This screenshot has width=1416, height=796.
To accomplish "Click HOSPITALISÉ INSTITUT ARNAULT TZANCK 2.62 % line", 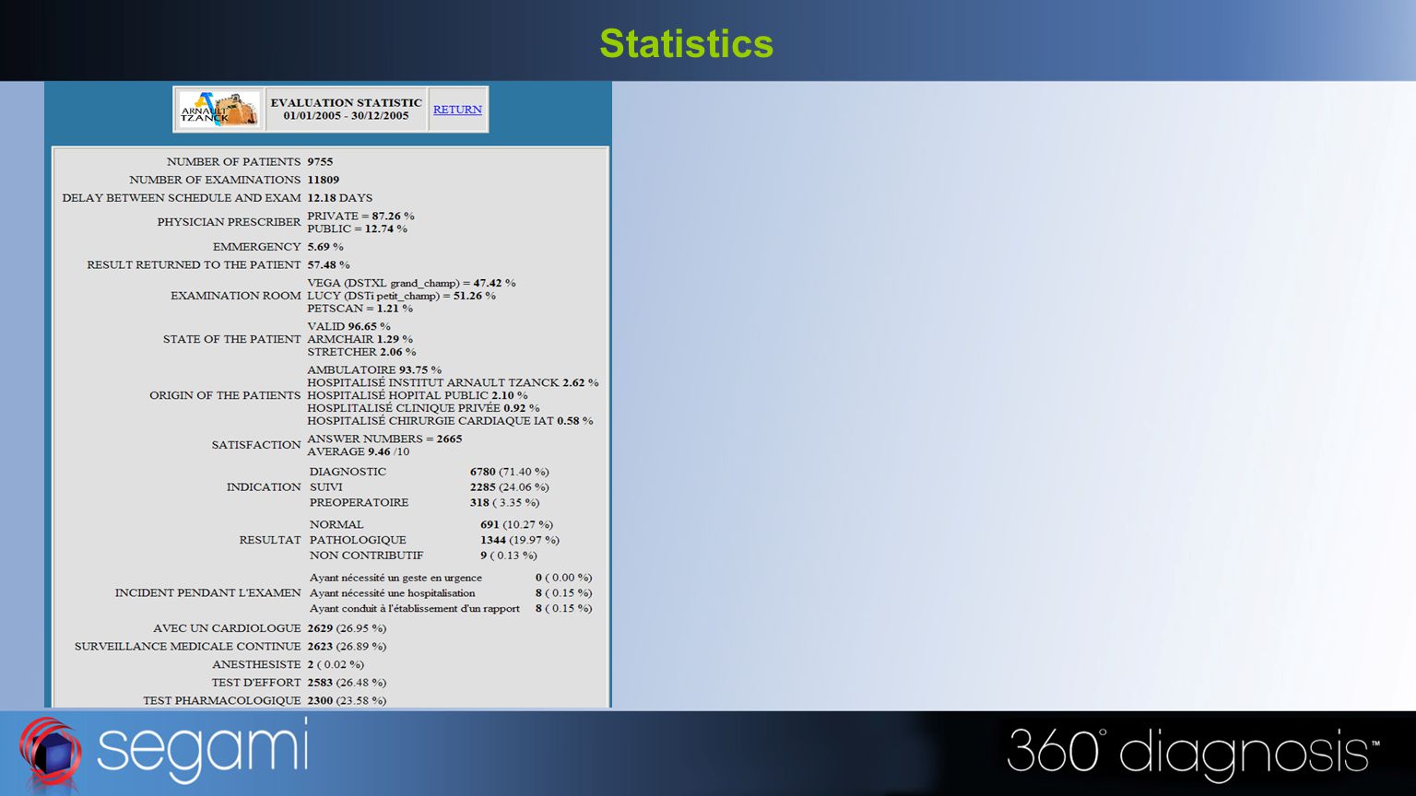I will pos(453,382).
